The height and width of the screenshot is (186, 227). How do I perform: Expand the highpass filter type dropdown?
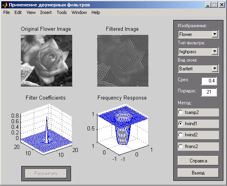(215, 52)
